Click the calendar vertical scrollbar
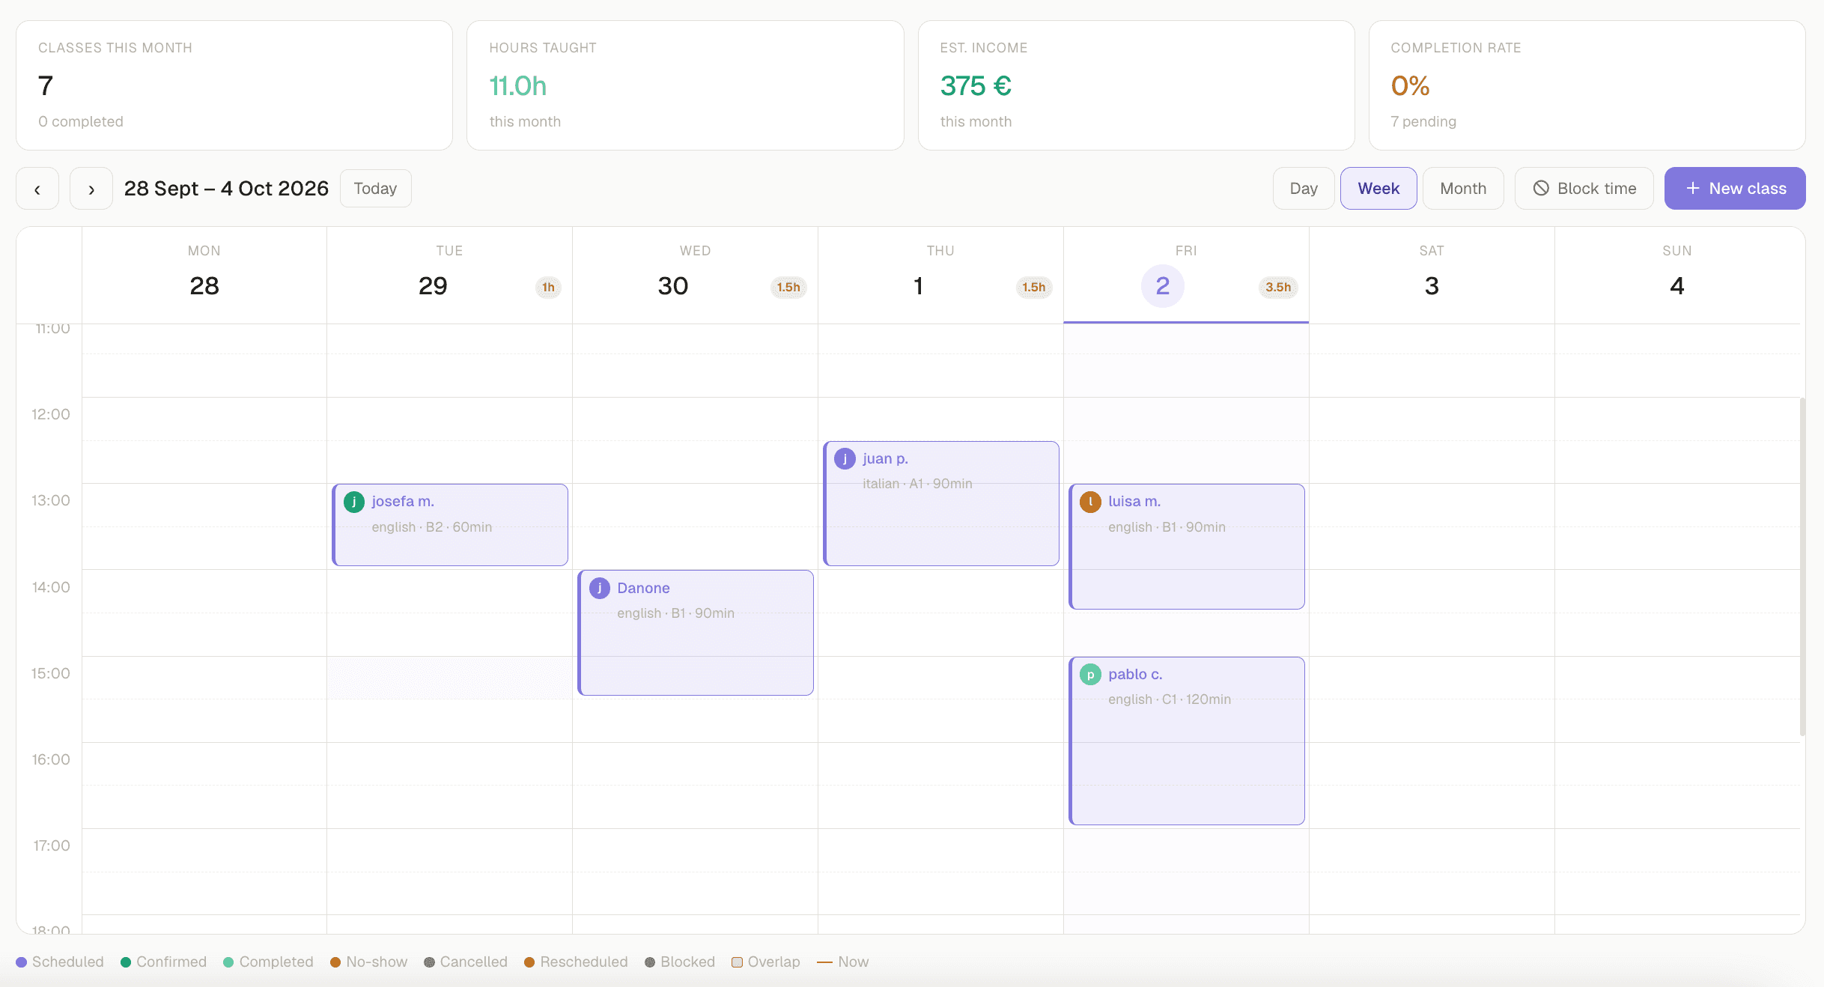This screenshot has height=987, width=1824. 1802,566
